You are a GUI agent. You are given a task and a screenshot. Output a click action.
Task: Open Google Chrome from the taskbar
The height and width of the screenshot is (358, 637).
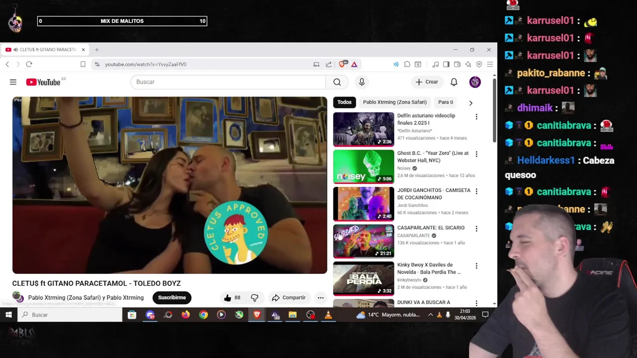(x=204, y=315)
